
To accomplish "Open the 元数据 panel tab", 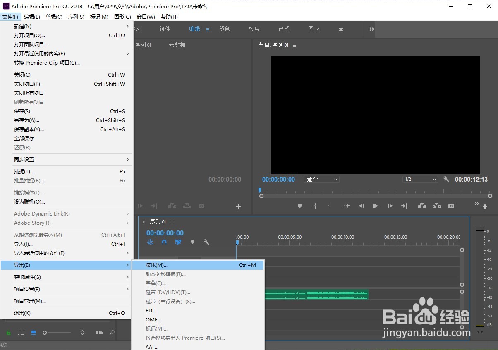I will 177,45.
